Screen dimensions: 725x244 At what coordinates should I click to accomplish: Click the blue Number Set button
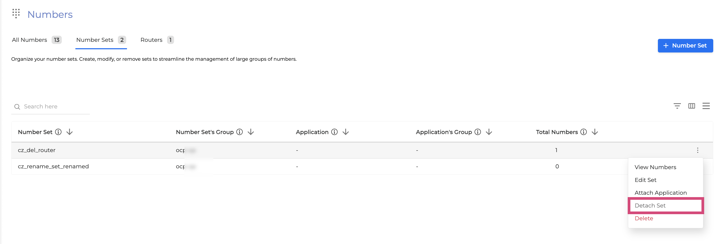click(685, 46)
